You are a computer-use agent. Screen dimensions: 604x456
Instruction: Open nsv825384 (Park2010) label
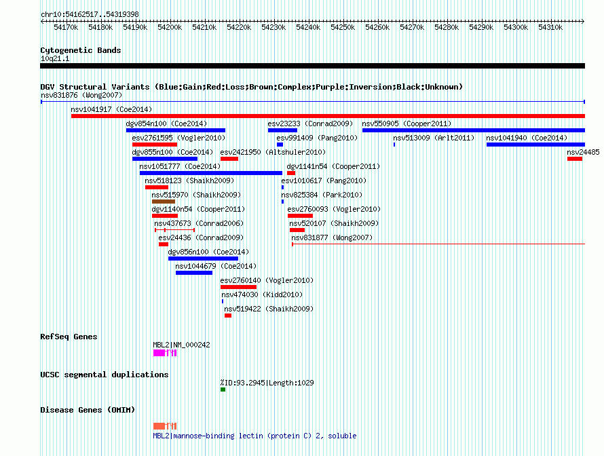(322, 195)
